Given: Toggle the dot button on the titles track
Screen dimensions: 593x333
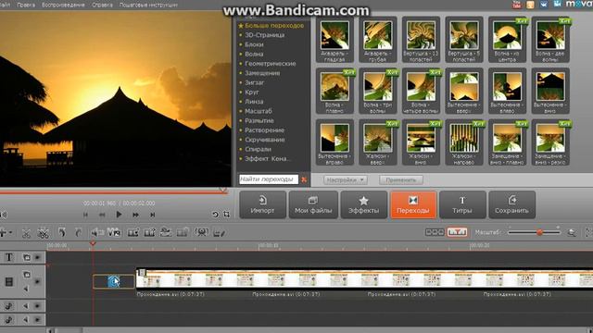Looking at the screenshot, I should [x=37, y=257].
